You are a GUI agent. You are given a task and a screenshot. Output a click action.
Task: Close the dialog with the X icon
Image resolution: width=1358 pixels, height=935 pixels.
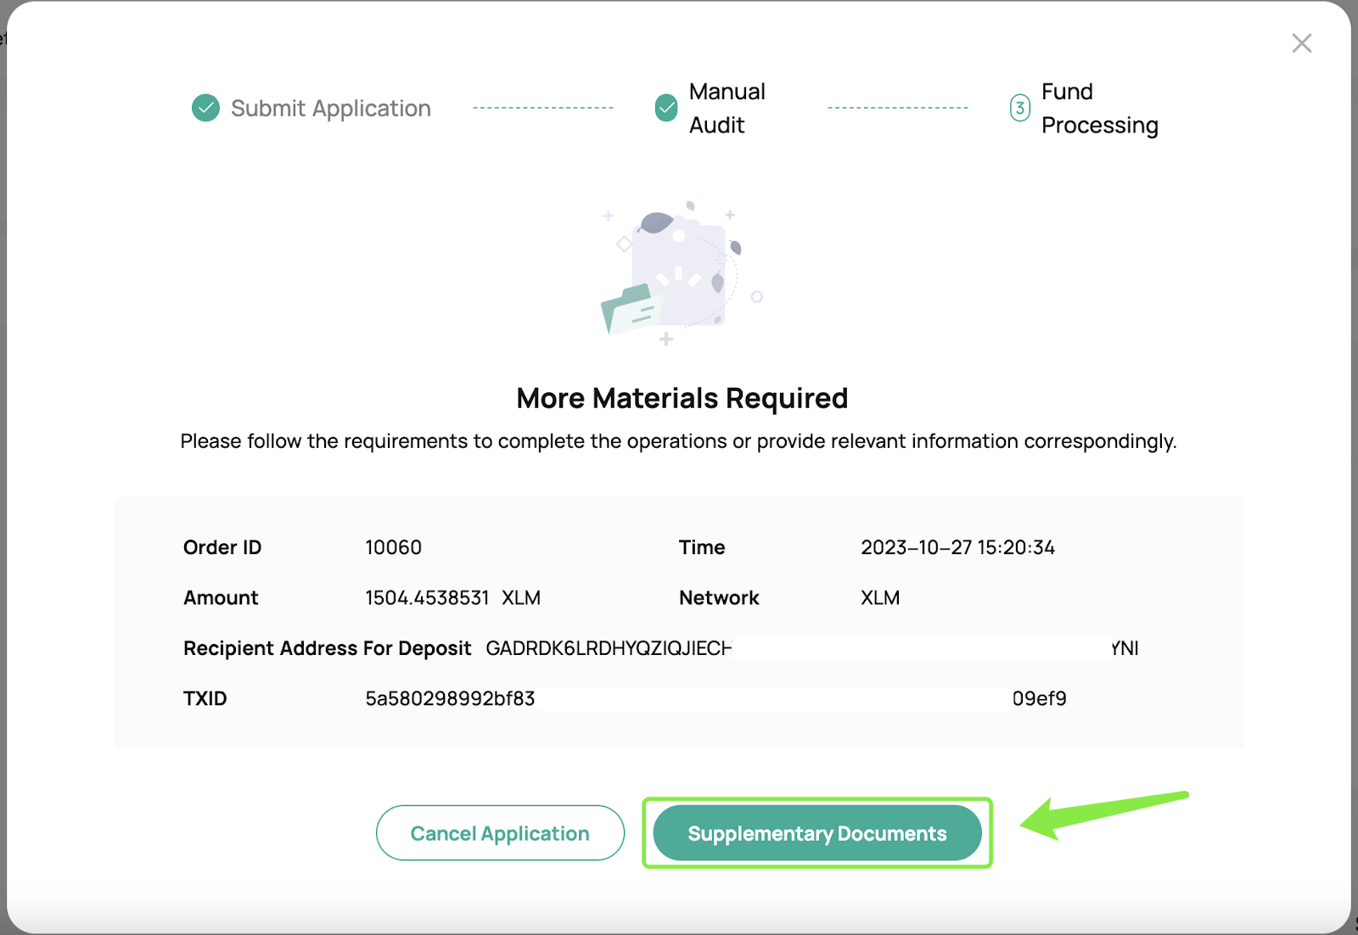1301,43
